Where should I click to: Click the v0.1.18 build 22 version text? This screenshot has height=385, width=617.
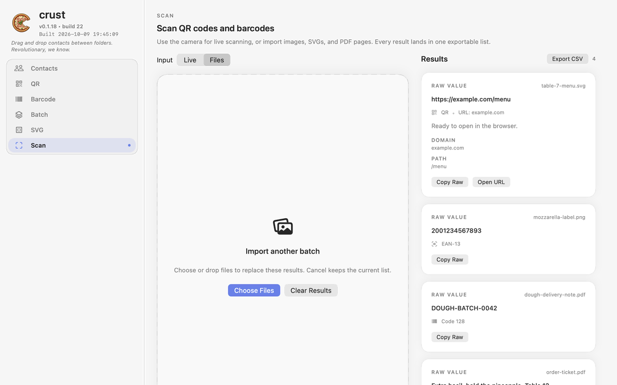61,26
